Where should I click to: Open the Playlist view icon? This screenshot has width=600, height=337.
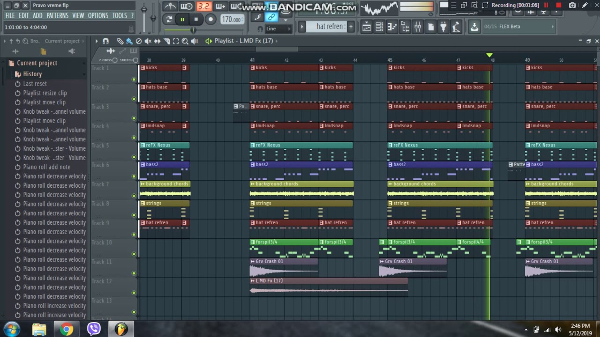[367, 27]
